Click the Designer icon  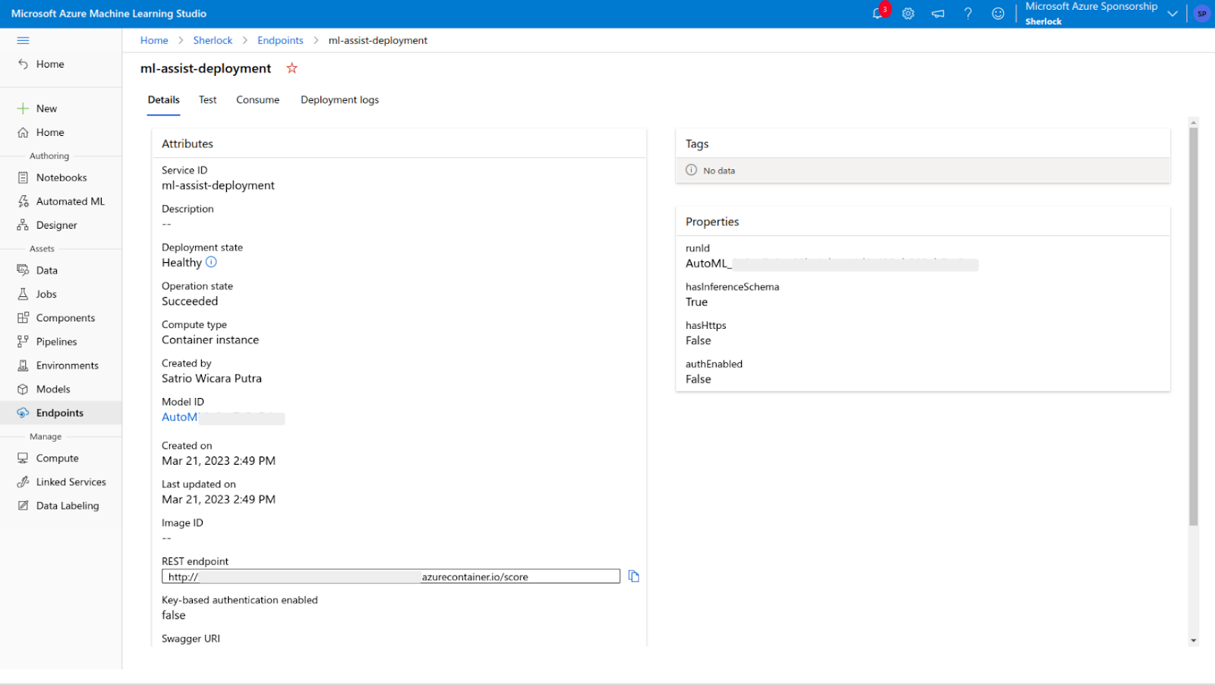coord(23,225)
